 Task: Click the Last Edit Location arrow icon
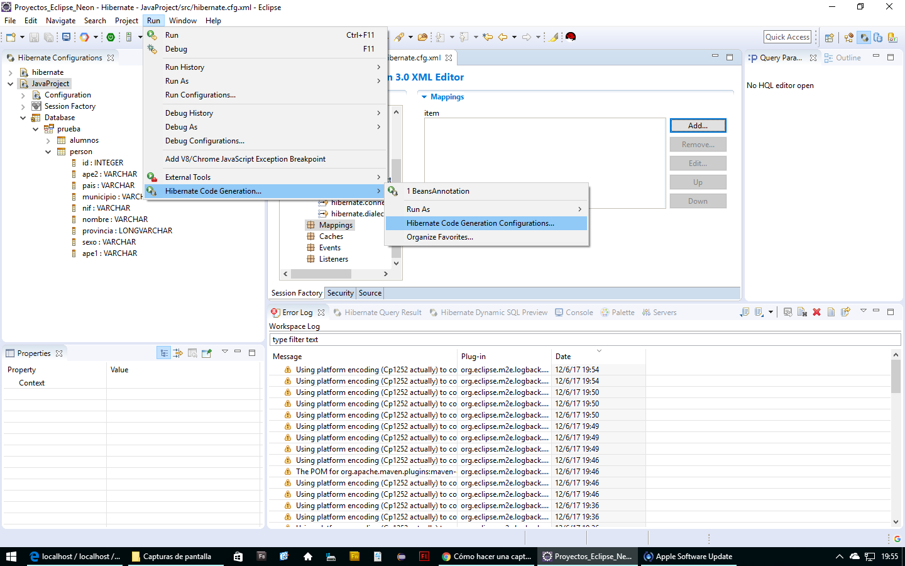pyautogui.click(x=488, y=37)
